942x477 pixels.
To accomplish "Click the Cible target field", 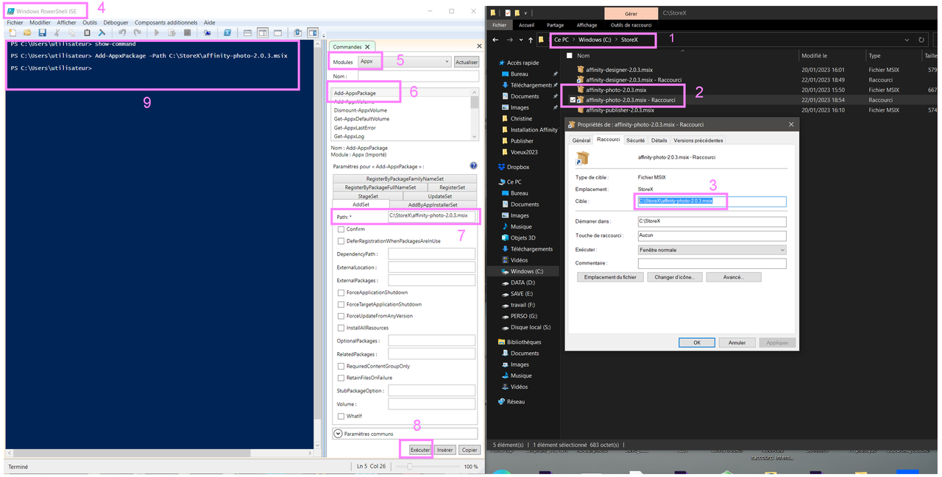I will pos(712,201).
